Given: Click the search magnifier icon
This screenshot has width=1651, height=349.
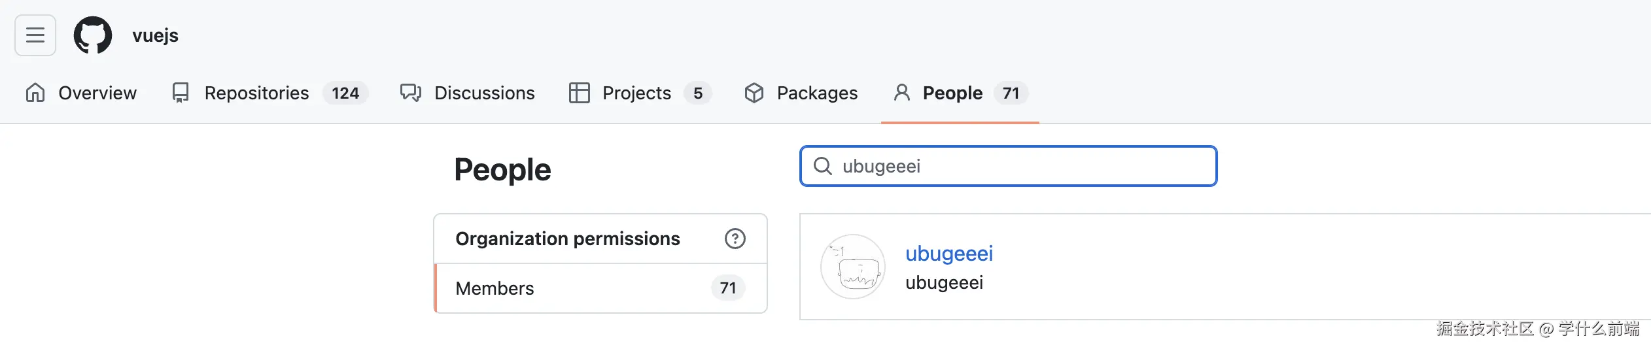Looking at the screenshot, I should pos(823,166).
